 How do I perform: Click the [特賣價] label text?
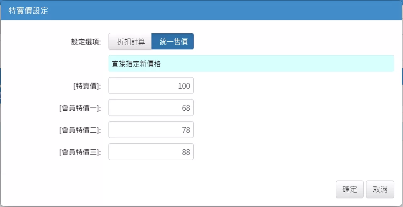tap(87, 86)
